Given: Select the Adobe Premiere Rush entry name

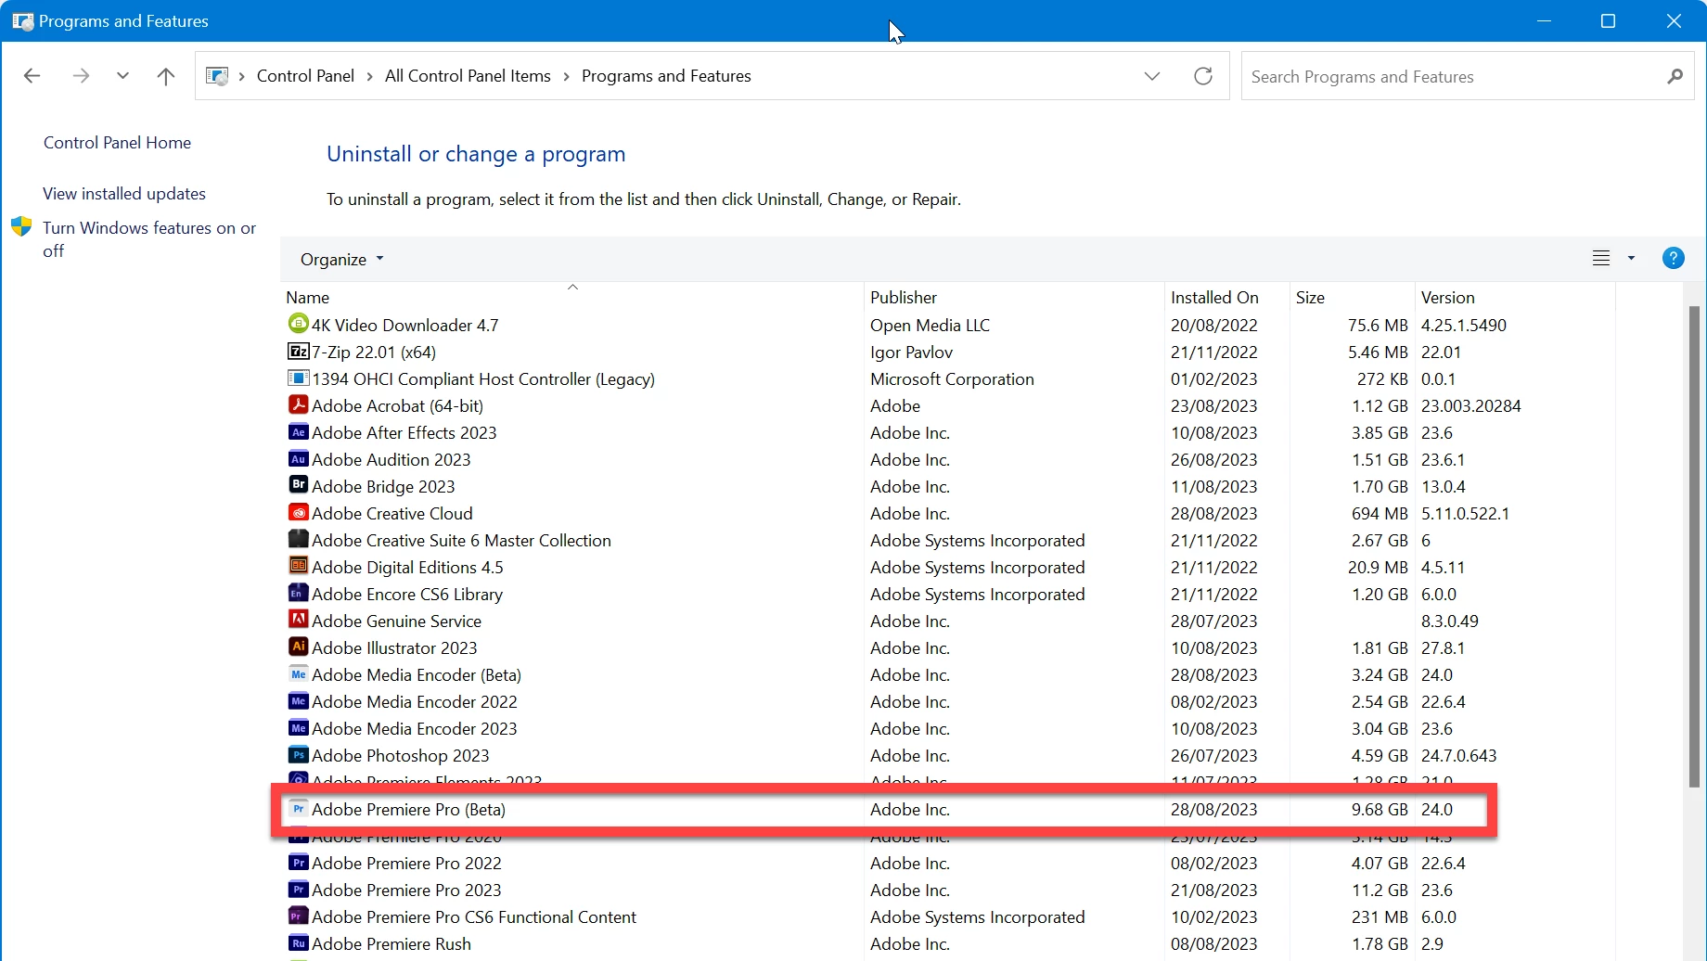Looking at the screenshot, I should [x=391, y=944].
